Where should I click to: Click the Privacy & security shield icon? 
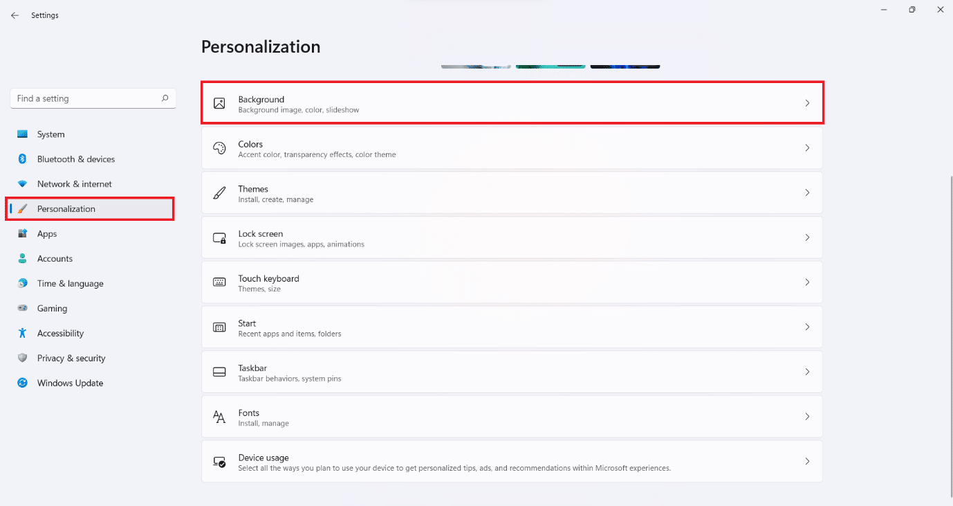22,358
